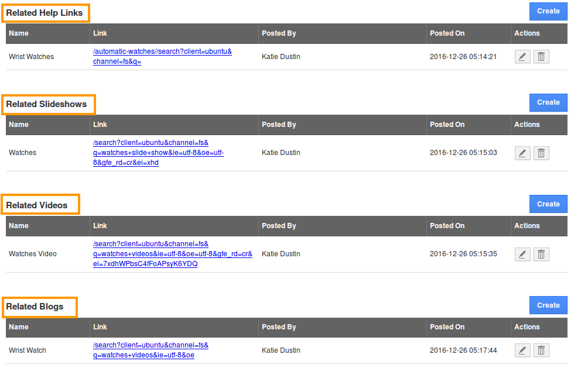Open the automatic-watches help link URL
574x368 pixels.
click(x=162, y=51)
